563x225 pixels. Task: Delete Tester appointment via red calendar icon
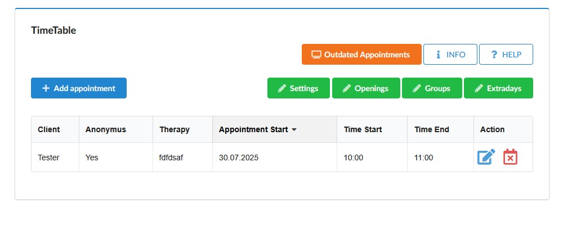tap(510, 157)
